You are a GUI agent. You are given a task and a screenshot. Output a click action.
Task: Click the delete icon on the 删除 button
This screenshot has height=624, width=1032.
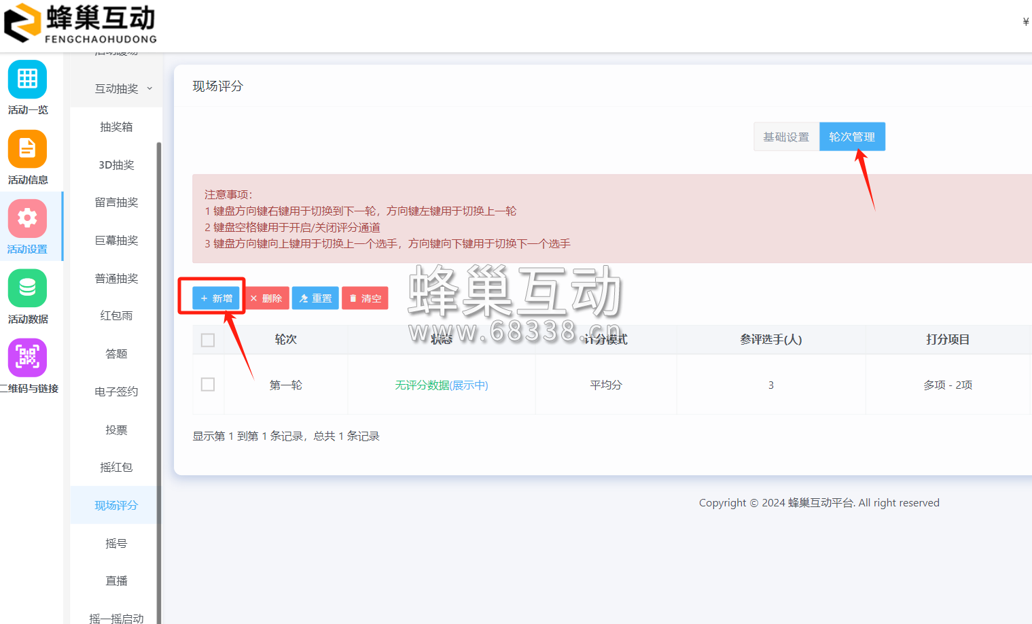pos(254,298)
